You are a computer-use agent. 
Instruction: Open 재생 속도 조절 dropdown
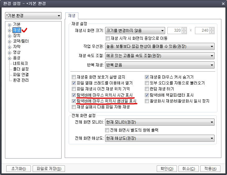click(x=160, y=56)
